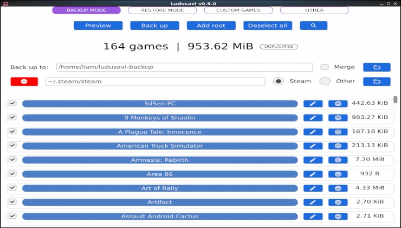Click the Preview button
401x228 pixels.
[x=98, y=26]
